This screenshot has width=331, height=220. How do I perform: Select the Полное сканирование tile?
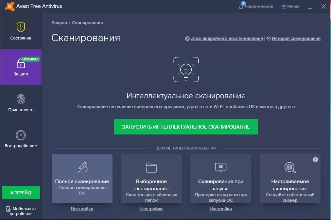(x=82, y=179)
